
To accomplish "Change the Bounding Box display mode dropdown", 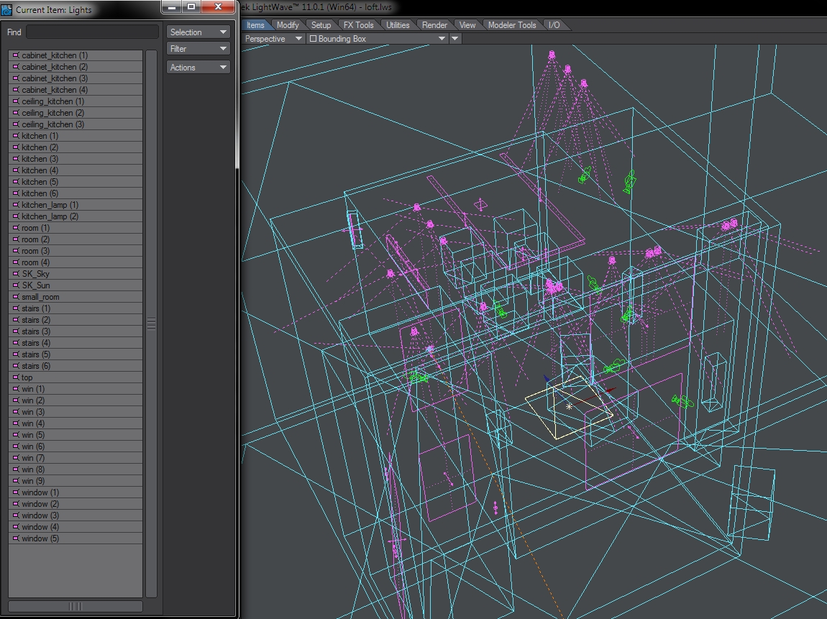I will tap(378, 39).
